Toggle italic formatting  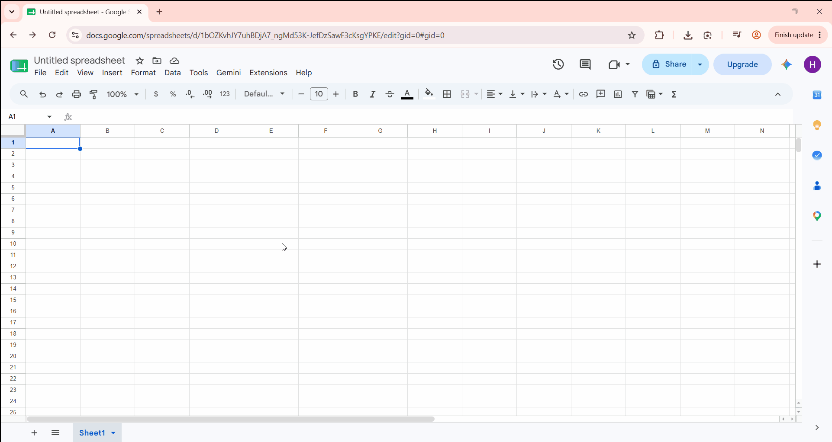click(372, 94)
